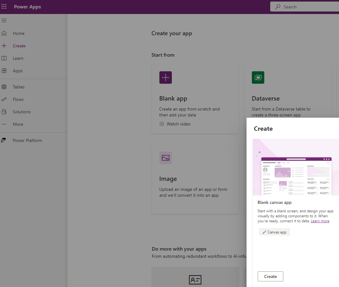Open Apps in the left navigation

click(17, 71)
